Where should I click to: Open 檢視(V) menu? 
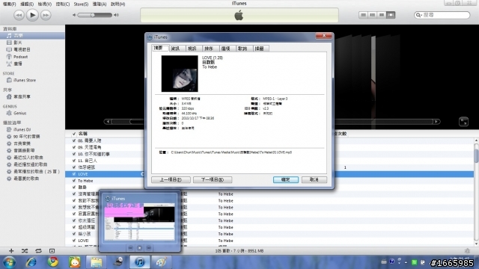[x=45, y=4]
